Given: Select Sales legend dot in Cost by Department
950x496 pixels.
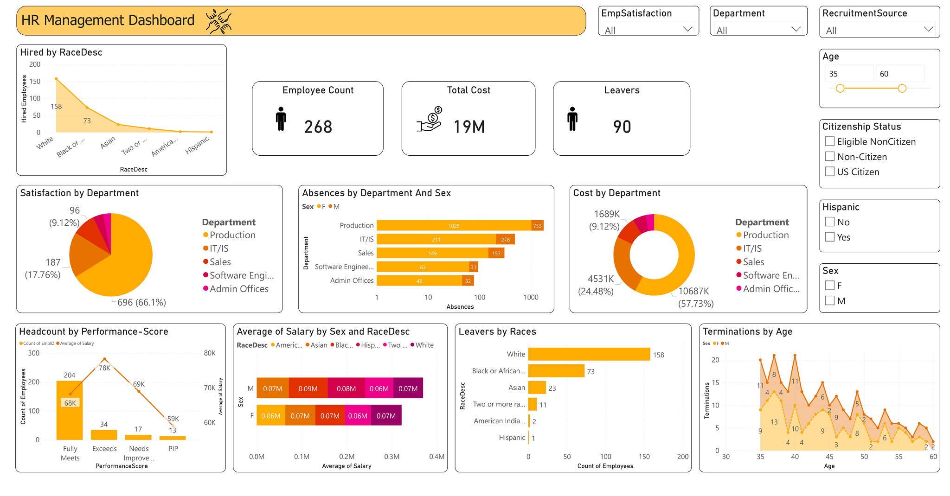Looking at the screenshot, I should point(739,262).
